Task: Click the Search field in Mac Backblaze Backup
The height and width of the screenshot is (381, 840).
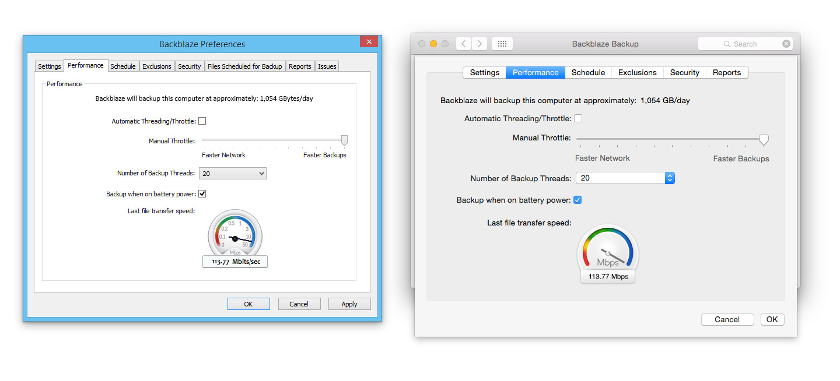Action: coord(745,44)
